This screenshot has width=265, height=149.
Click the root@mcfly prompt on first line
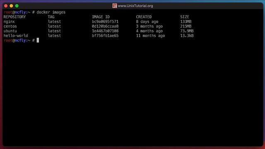point(15,12)
